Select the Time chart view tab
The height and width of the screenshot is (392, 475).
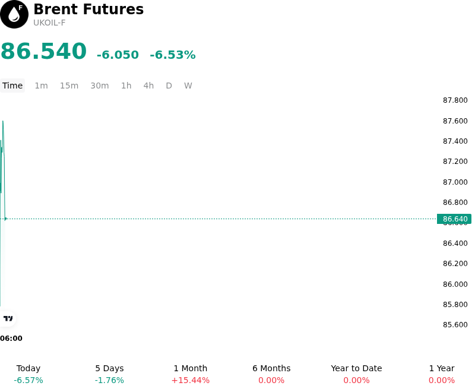12,86
